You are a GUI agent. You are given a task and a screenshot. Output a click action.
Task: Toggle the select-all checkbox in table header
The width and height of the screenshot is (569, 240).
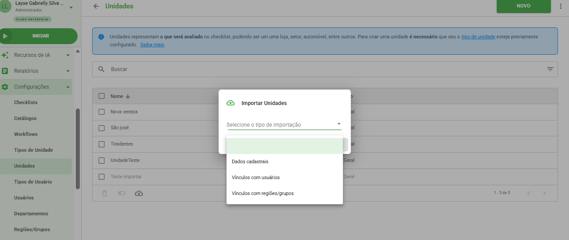point(102,96)
